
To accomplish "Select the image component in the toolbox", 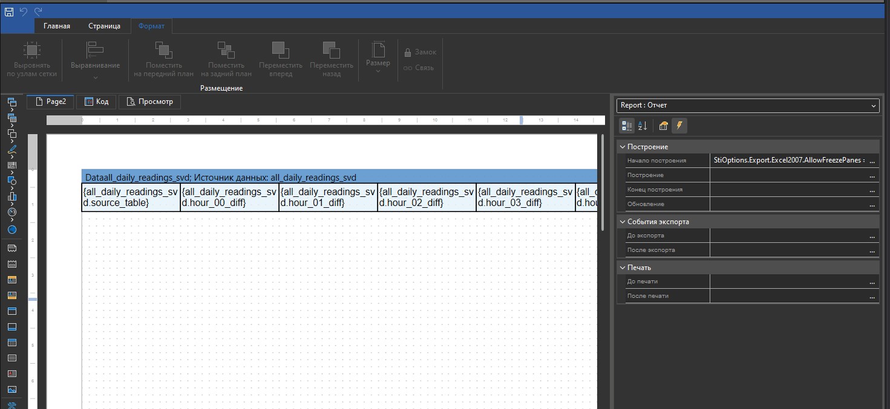I will [x=12, y=390].
